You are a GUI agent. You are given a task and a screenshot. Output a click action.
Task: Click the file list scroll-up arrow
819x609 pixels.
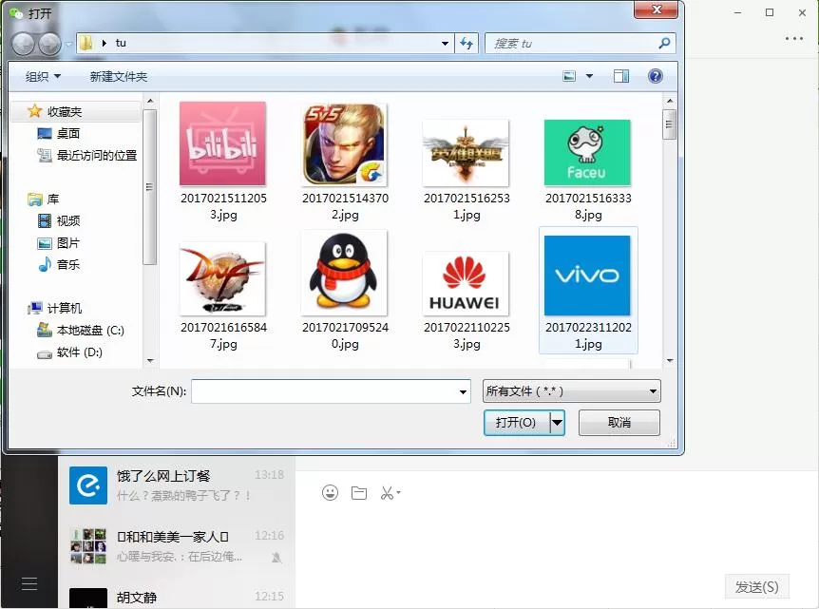click(x=670, y=101)
